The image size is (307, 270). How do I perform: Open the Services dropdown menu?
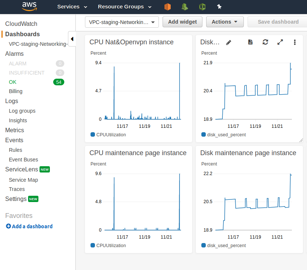pyautogui.click(x=72, y=7)
